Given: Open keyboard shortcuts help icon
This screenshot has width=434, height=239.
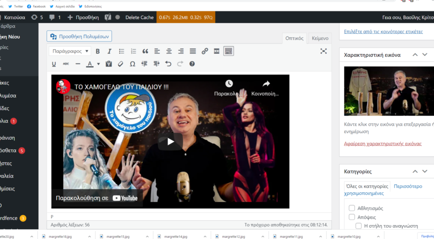Looking at the screenshot, I should 192,64.
